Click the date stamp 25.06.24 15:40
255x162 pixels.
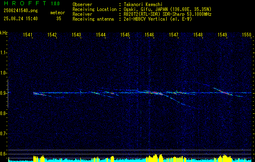coord(21,19)
